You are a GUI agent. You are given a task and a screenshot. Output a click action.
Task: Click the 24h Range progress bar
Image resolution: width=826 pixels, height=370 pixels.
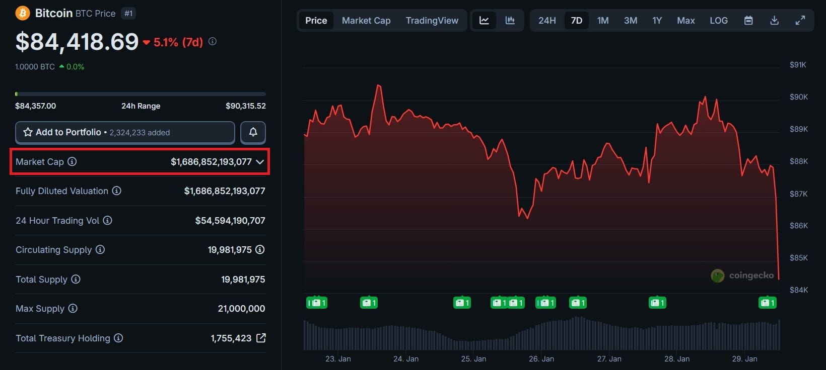(141, 94)
